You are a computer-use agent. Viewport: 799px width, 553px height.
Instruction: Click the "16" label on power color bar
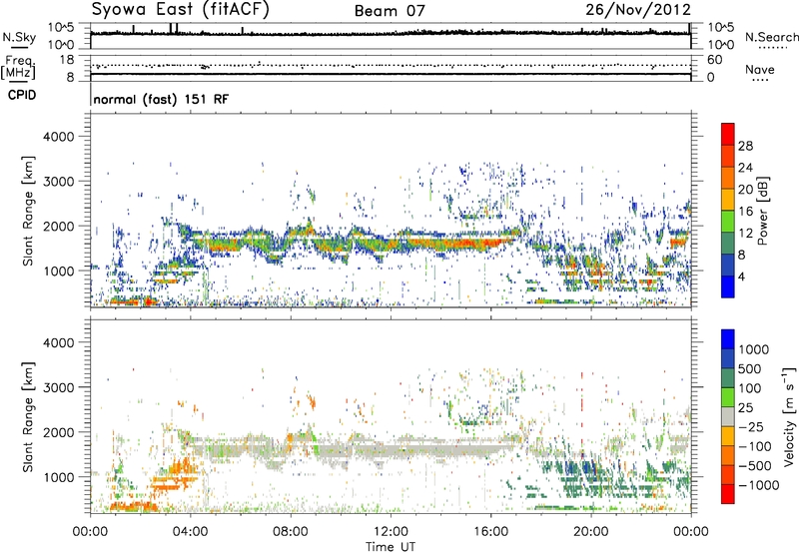pos(745,212)
